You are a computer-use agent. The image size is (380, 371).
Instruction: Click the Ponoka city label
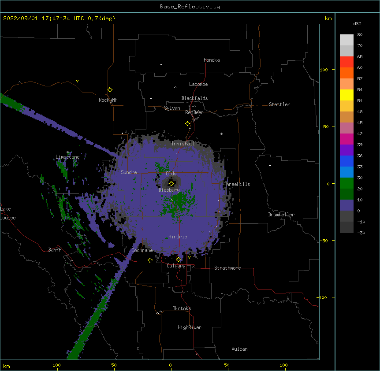click(212, 60)
